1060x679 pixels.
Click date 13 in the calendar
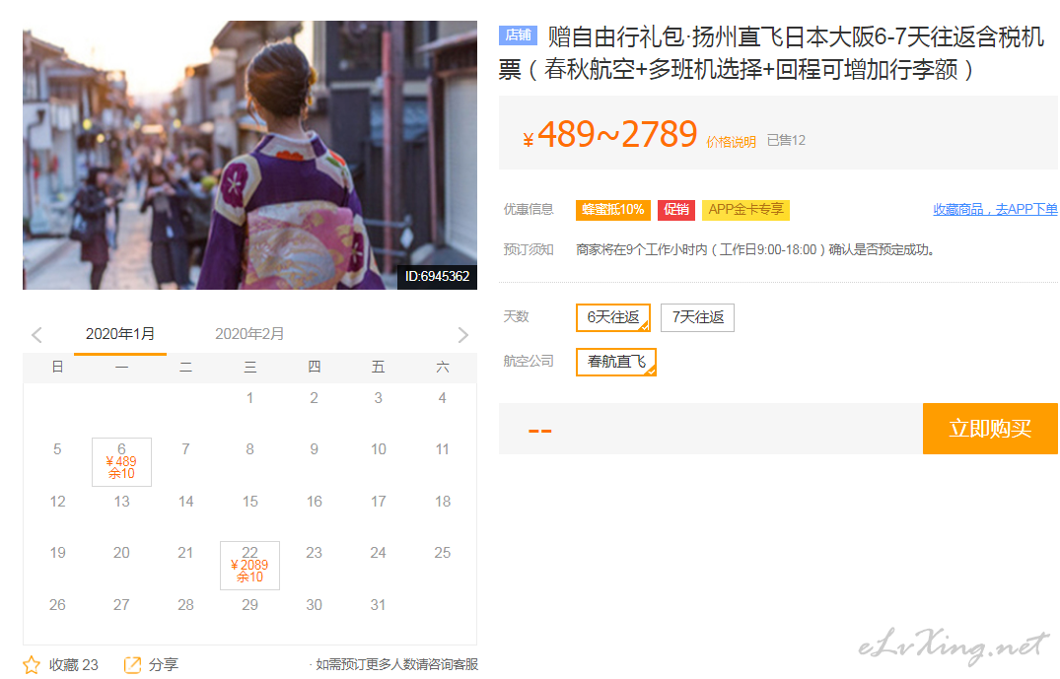coord(121,502)
